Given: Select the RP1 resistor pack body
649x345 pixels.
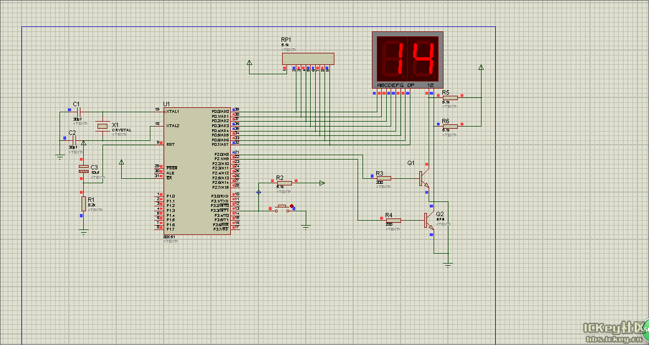Looking at the screenshot, I should point(308,59).
